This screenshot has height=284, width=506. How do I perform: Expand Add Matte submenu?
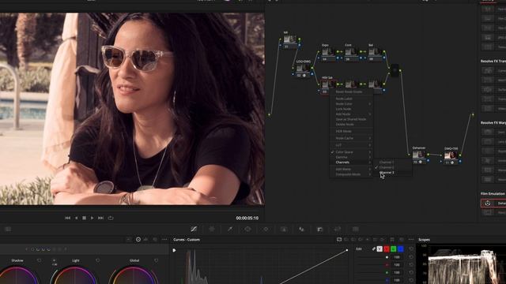pyautogui.click(x=351, y=169)
